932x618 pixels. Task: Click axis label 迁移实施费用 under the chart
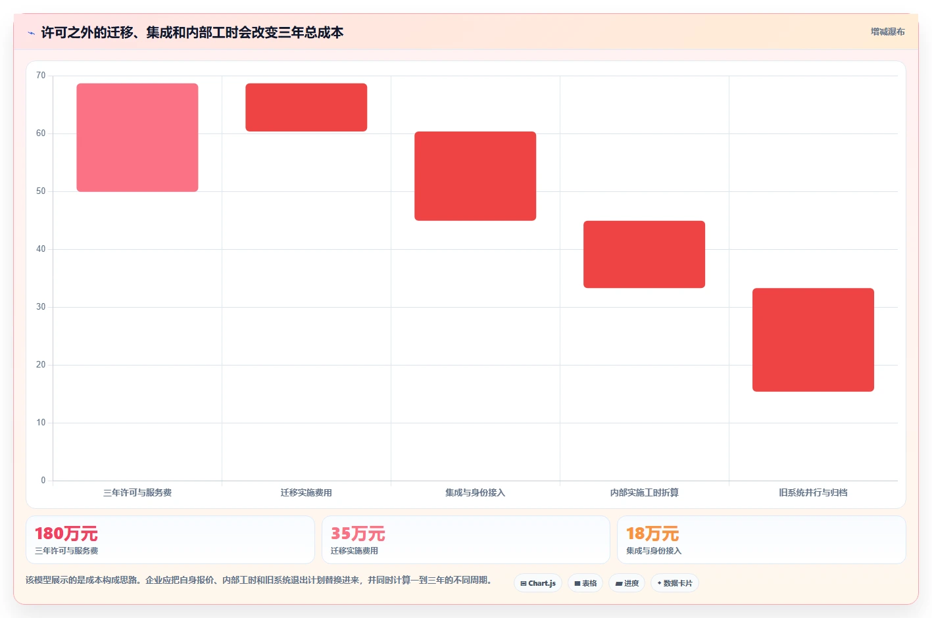[307, 492]
